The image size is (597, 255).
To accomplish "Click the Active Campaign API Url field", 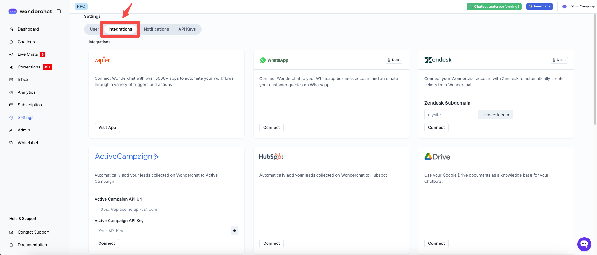I will [166, 210].
